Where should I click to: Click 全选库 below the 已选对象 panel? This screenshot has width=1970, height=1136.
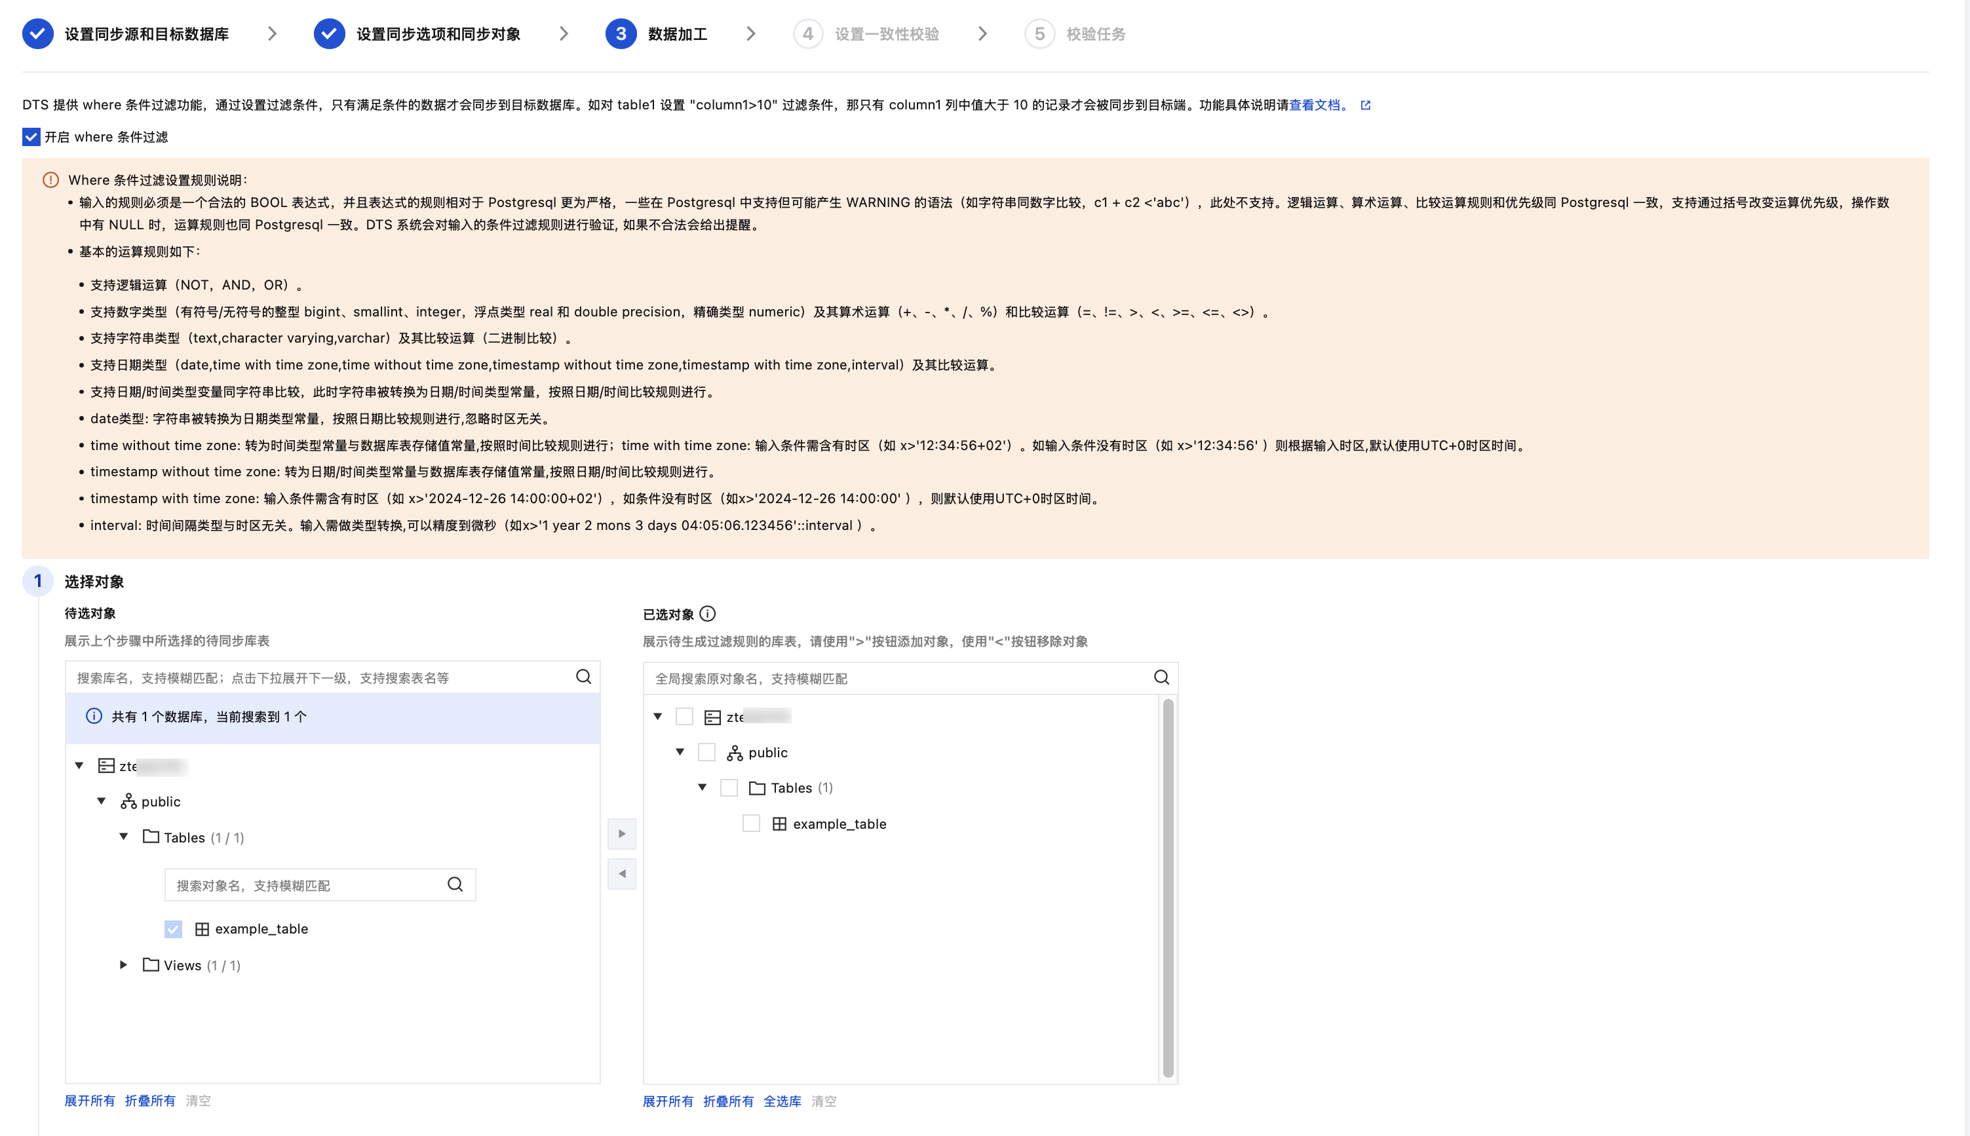pos(781,1101)
